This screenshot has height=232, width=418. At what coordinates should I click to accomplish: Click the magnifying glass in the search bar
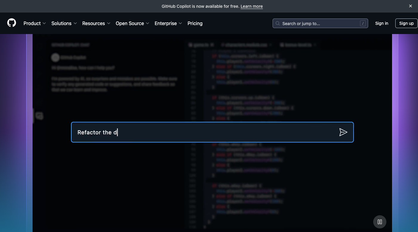pos(277,23)
